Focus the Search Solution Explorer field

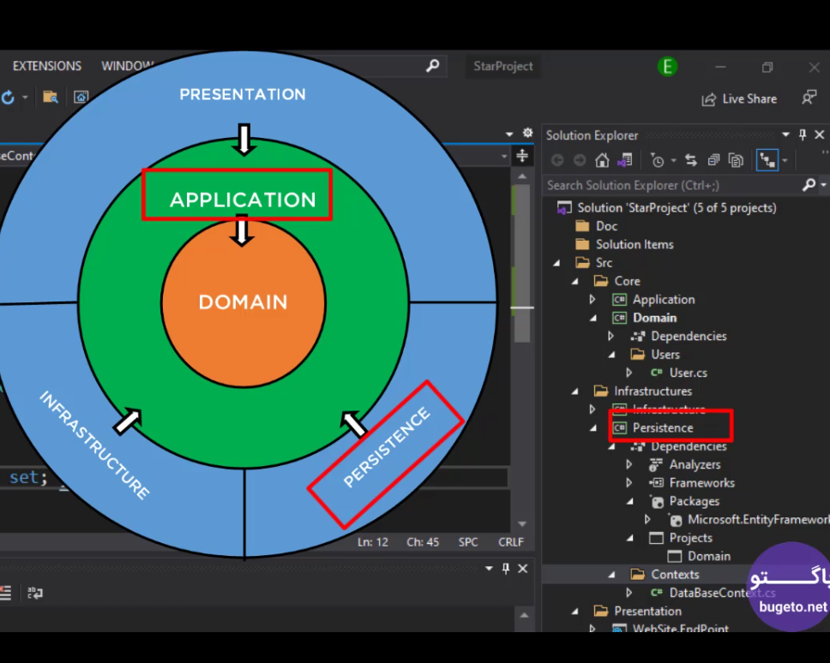point(672,185)
